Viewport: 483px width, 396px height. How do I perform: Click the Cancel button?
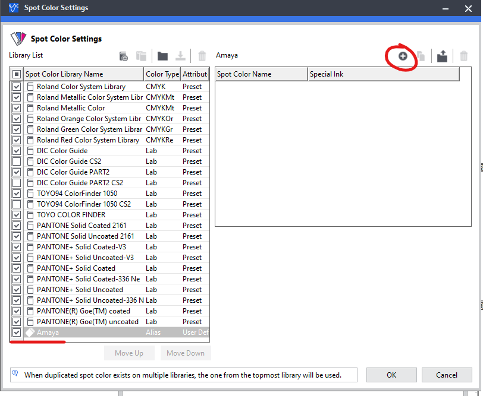pyautogui.click(x=447, y=375)
